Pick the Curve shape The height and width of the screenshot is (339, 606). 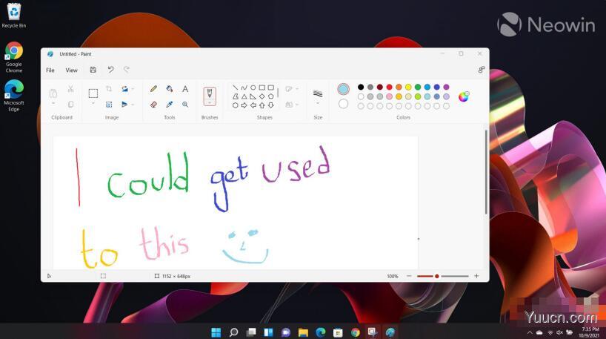244,88
